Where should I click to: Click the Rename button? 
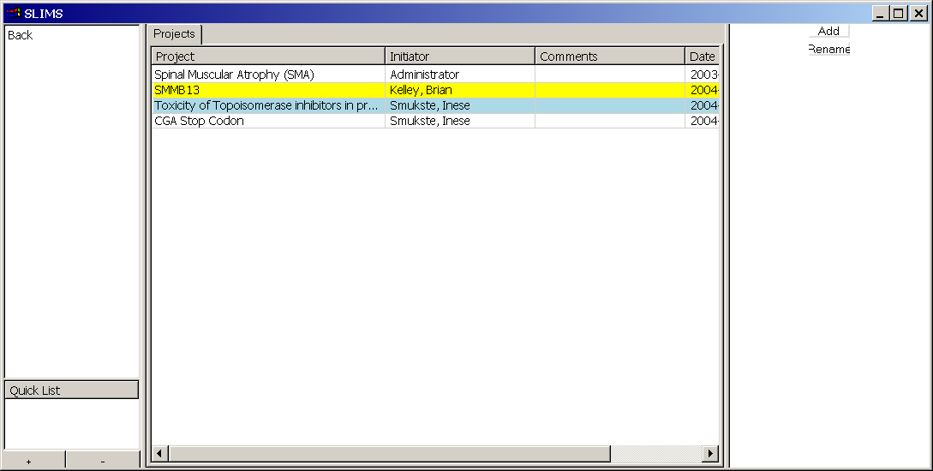coord(828,49)
